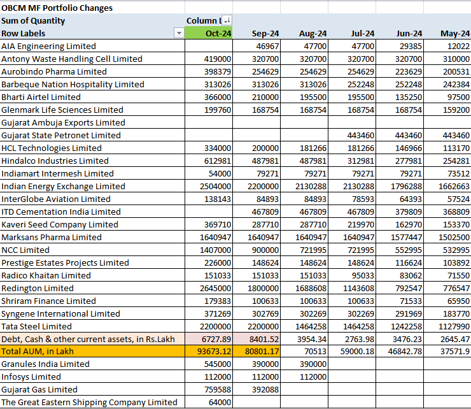Select the Infosys Limited row label
471x409 pixels.
(31, 377)
